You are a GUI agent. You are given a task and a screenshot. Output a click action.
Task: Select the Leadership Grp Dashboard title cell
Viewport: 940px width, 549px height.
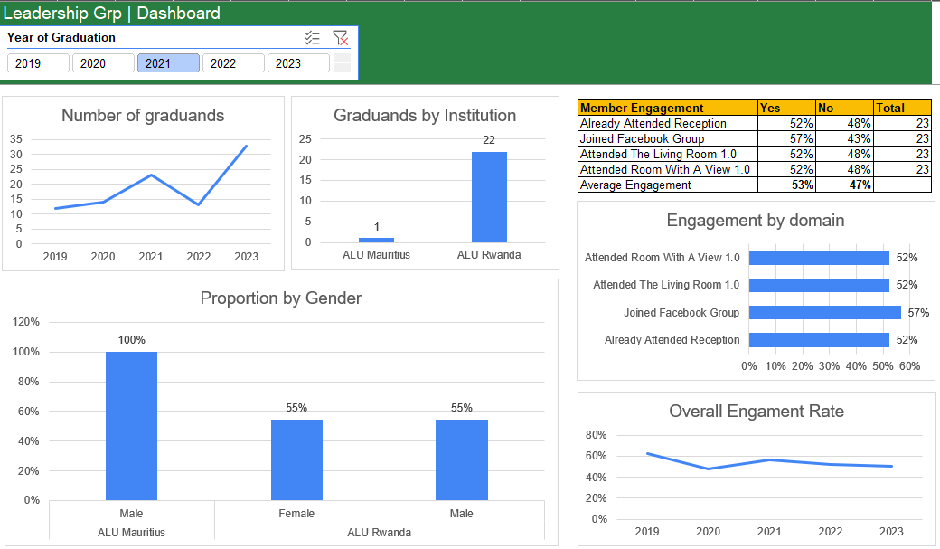[x=112, y=14]
